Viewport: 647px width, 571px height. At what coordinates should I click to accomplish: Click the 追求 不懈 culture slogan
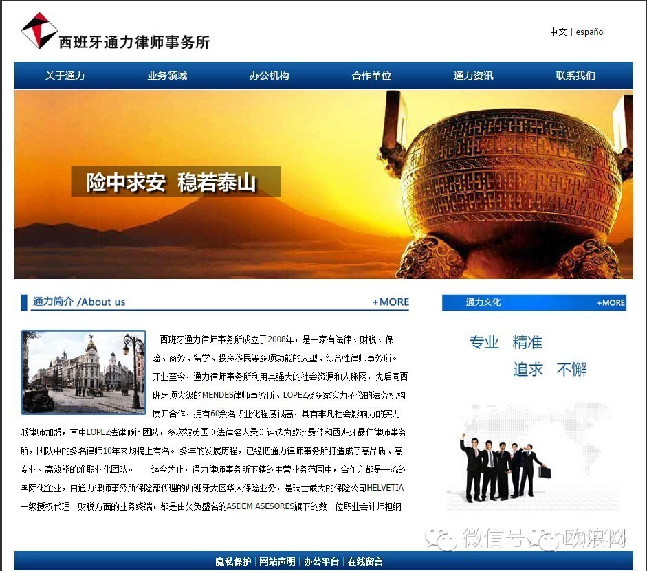coord(549,370)
